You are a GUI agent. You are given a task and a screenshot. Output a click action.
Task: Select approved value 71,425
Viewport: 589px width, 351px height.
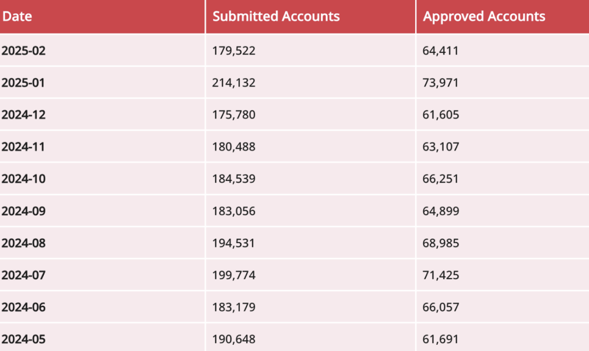point(441,276)
